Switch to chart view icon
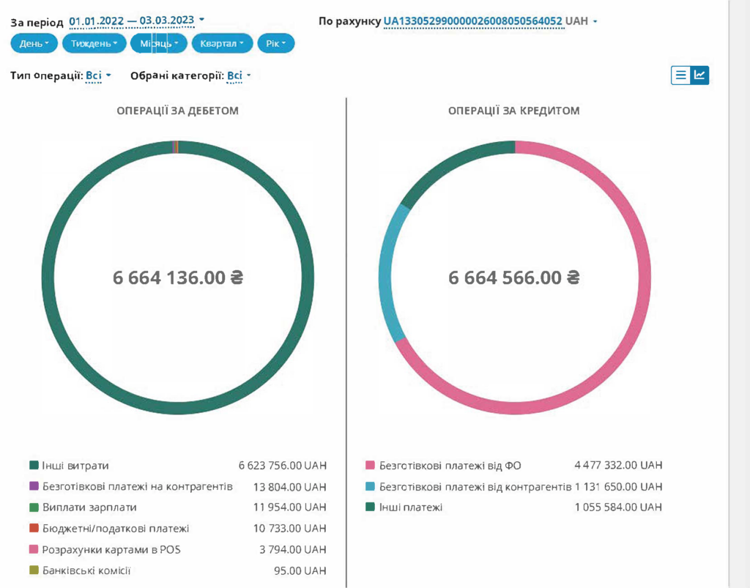Viewport: 750px width, 588px height. [x=700, y=75]
